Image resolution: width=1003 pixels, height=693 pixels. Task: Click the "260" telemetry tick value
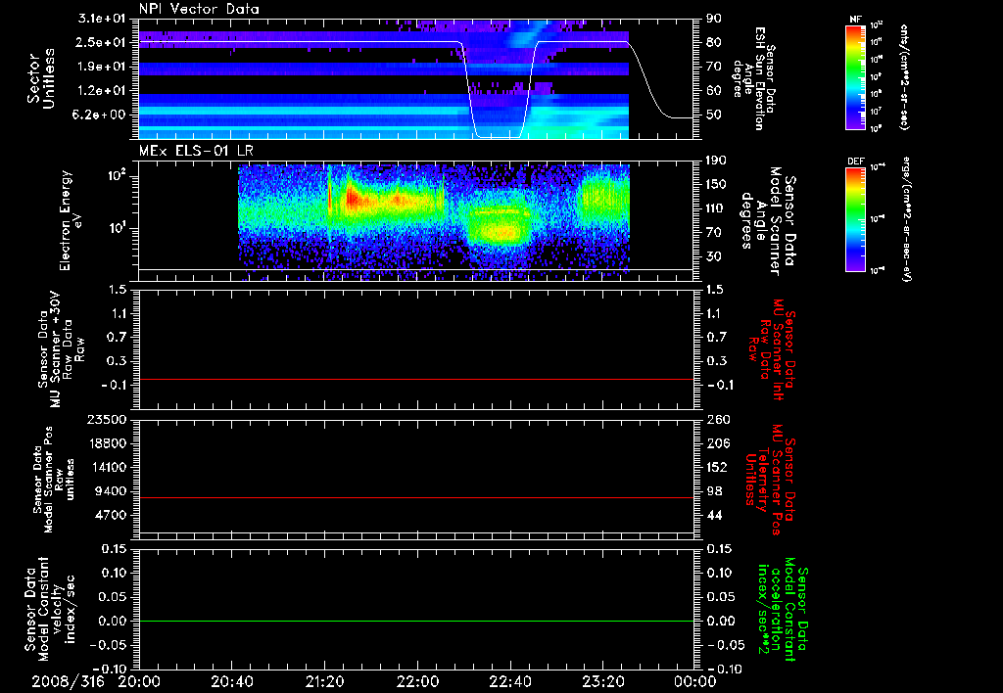[x=717, y=420]
